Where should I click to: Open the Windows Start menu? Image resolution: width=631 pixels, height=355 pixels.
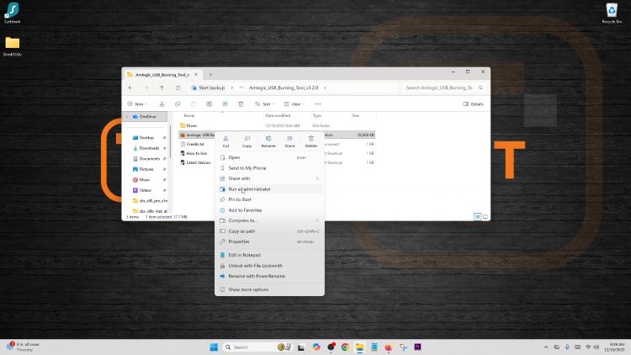pyautogui.click(x=214, y=347)
